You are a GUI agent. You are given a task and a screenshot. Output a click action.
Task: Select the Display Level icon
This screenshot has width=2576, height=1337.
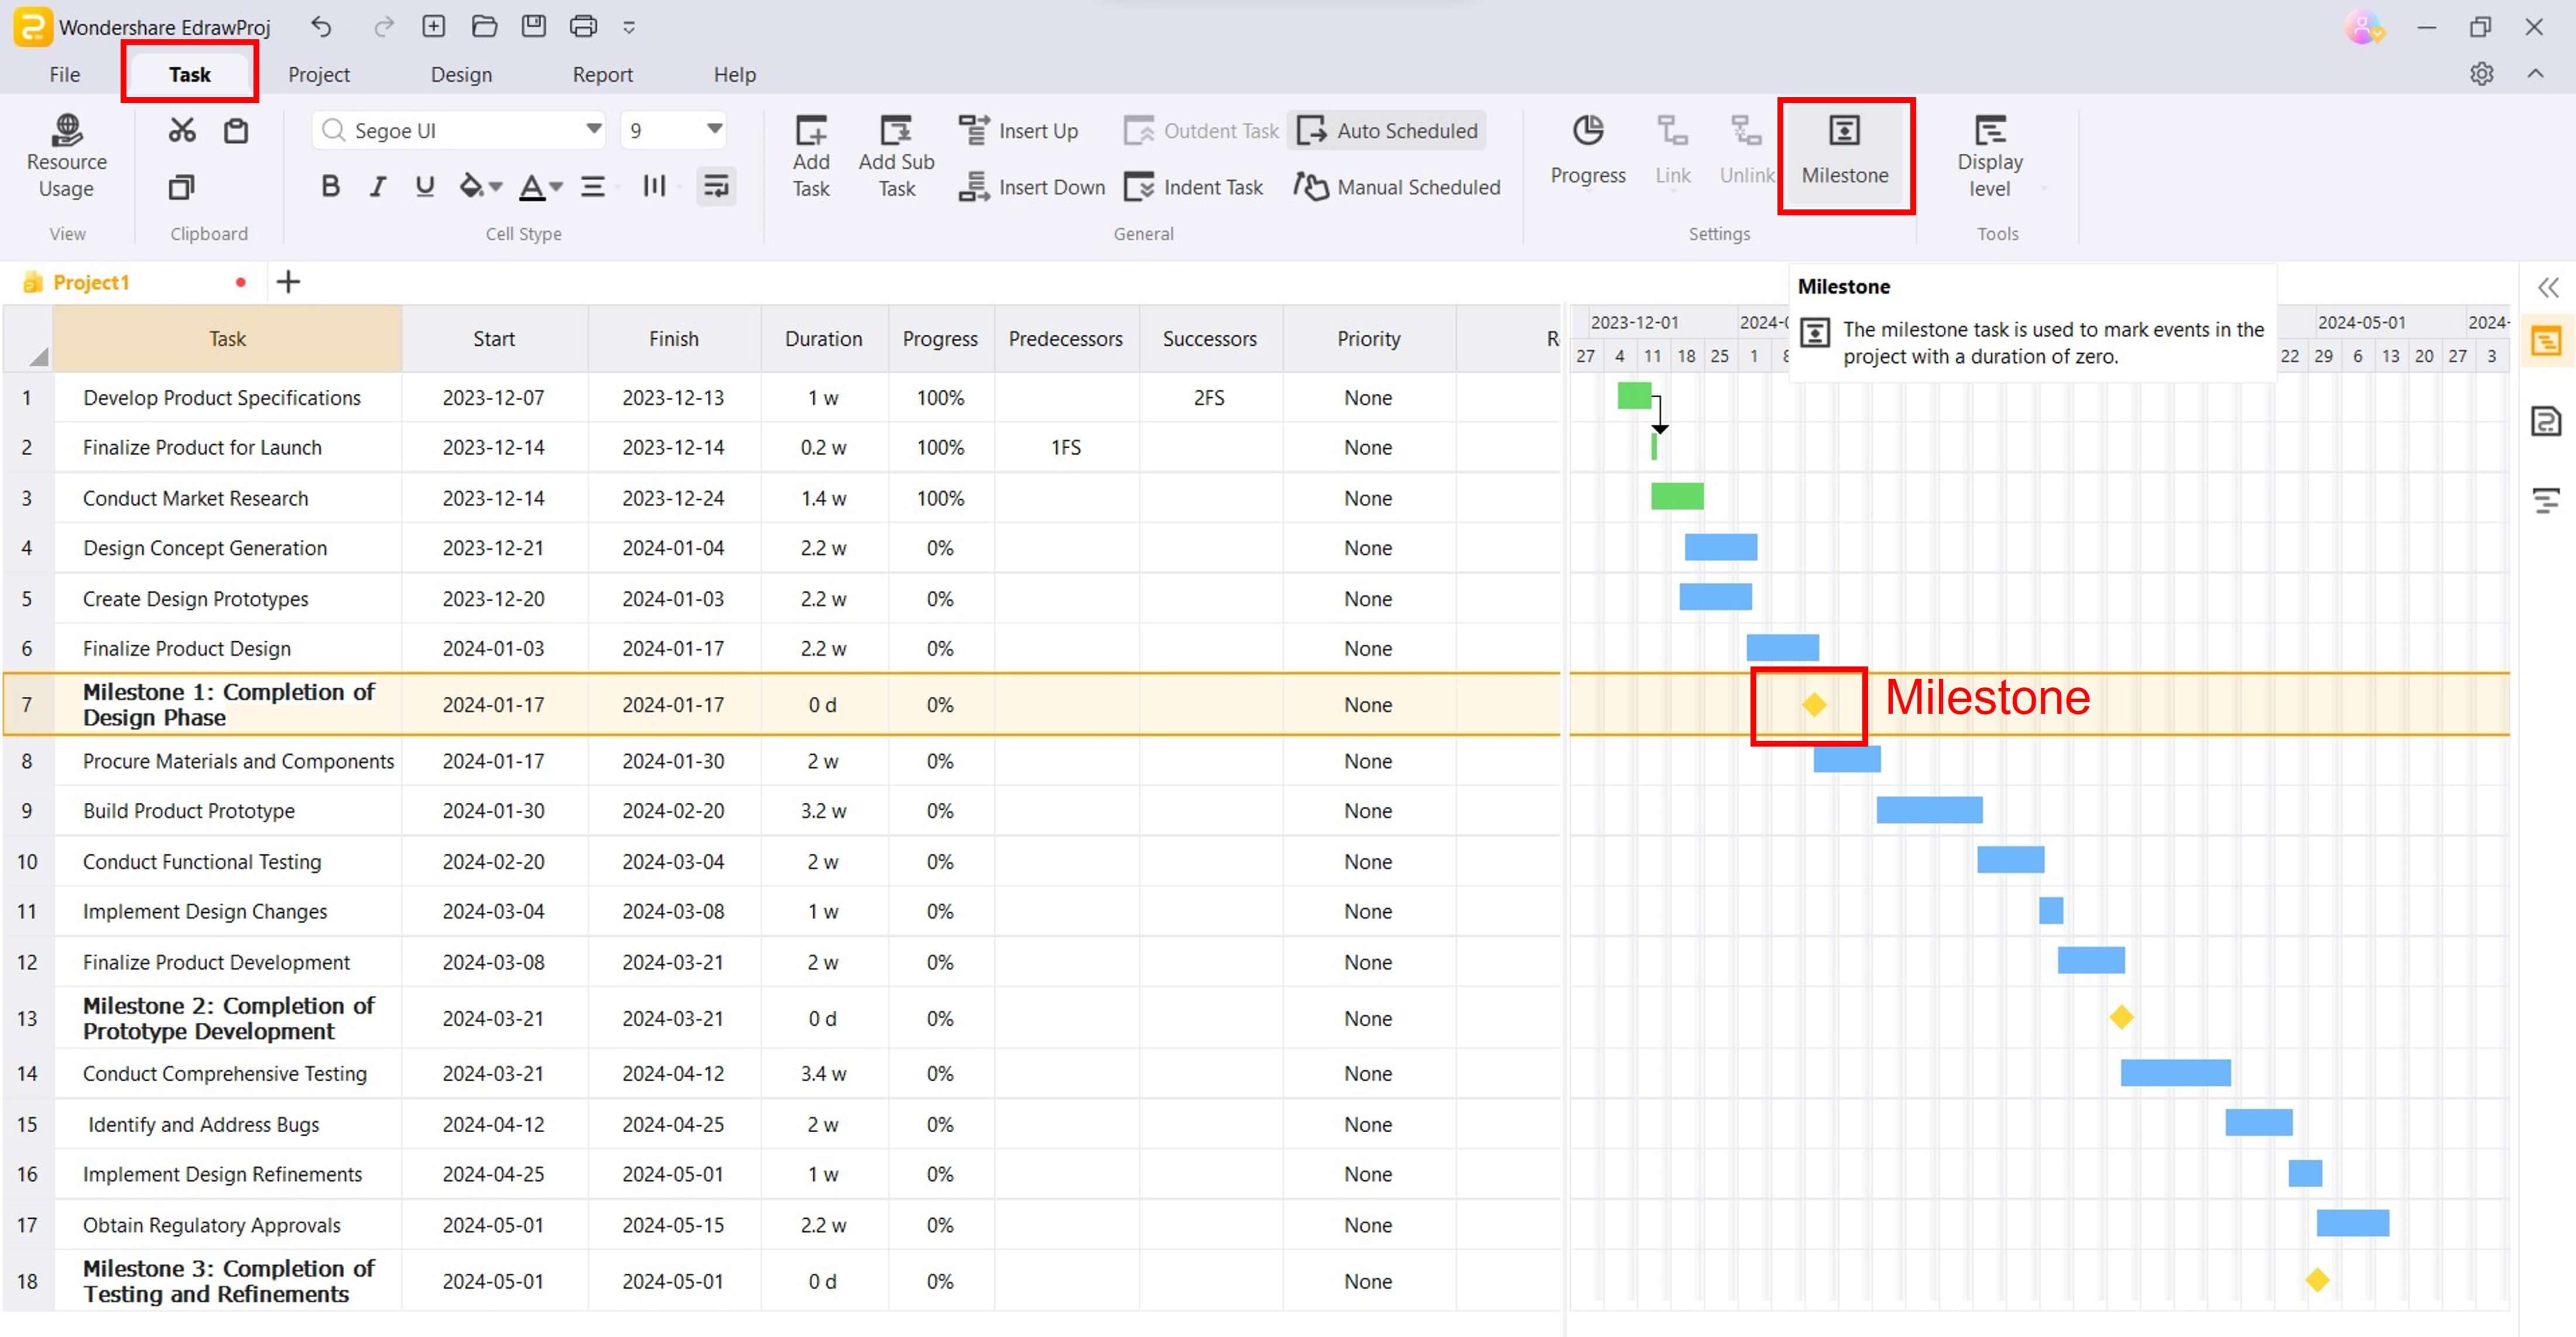(x=1990, y=153)
